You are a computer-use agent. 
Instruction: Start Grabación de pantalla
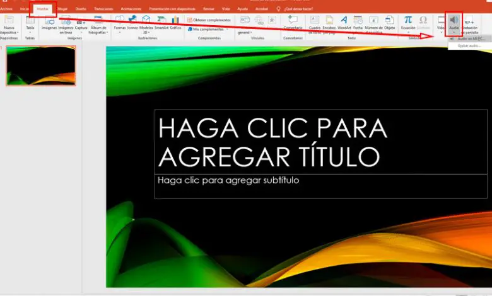point(470,25)
